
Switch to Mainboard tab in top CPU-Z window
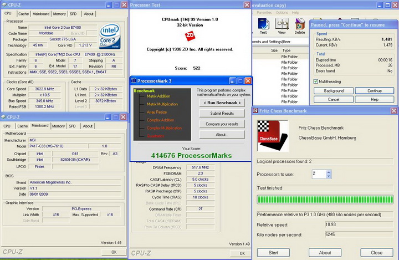40,14
